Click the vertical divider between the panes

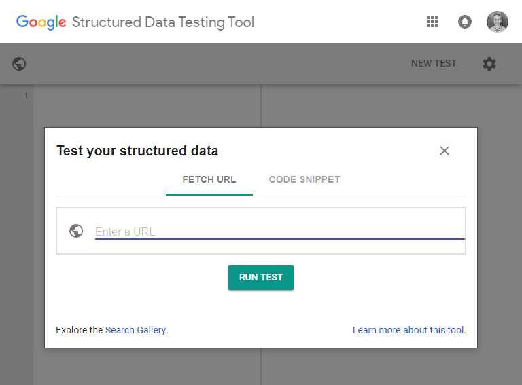pos(261,106)
